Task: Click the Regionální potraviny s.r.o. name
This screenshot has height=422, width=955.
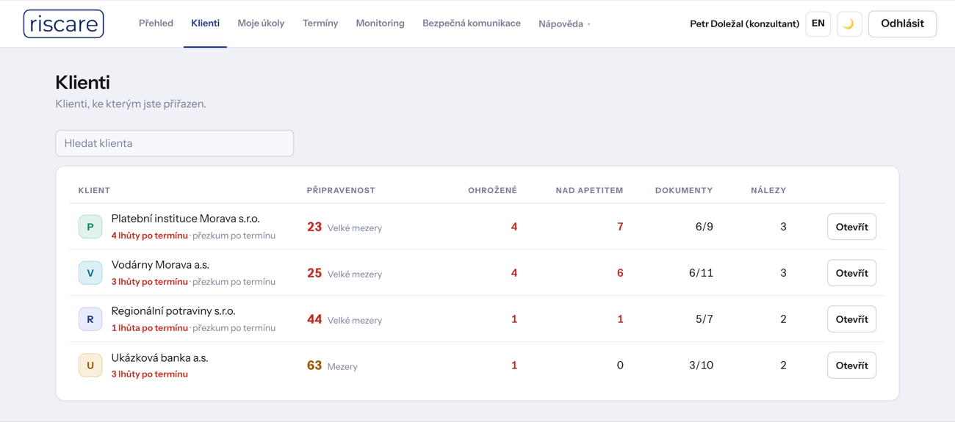Action: [x=173, y=311]
